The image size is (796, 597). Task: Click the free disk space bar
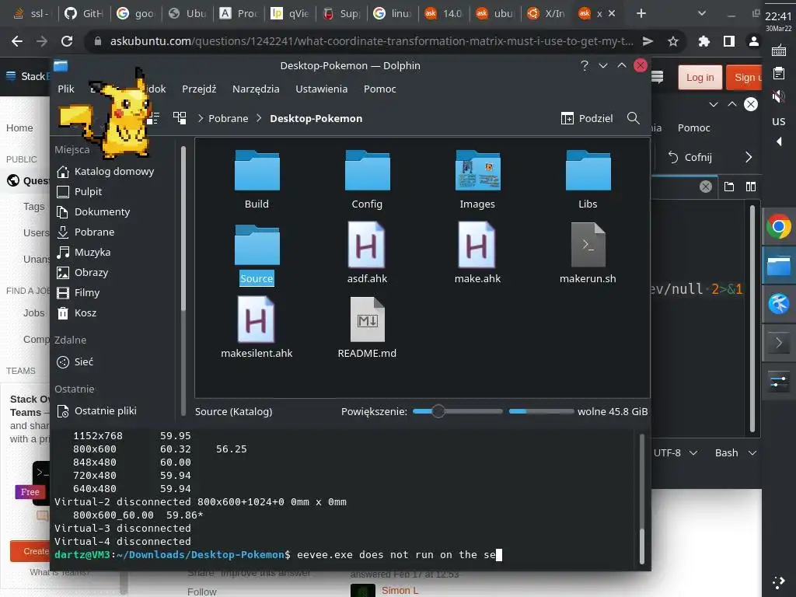(541, 412)
